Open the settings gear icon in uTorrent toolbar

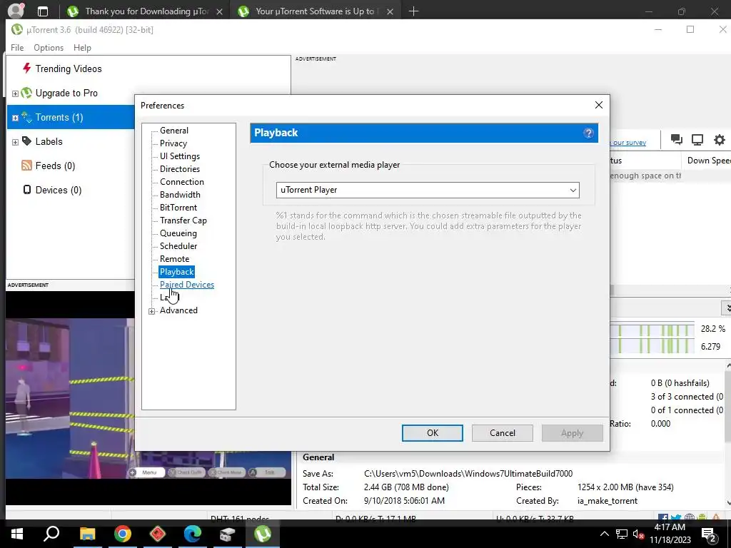coord(720,139)
